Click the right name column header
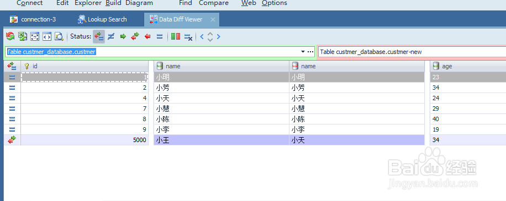This screenshot has width=506, height=201. point(357,66)
